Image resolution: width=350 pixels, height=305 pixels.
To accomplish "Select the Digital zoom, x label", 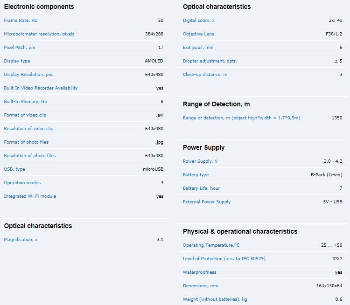I will (199, 21).
